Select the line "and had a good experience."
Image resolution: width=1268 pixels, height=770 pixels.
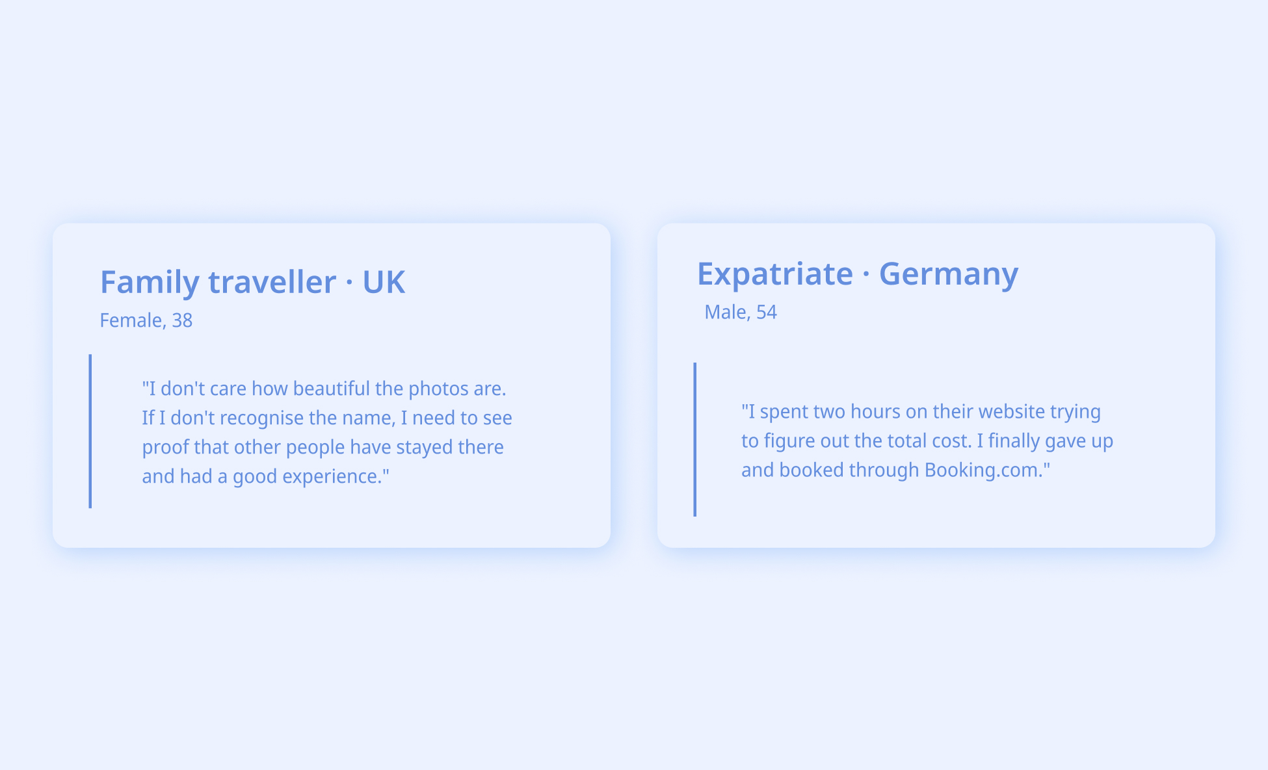[x=266, y=476]
